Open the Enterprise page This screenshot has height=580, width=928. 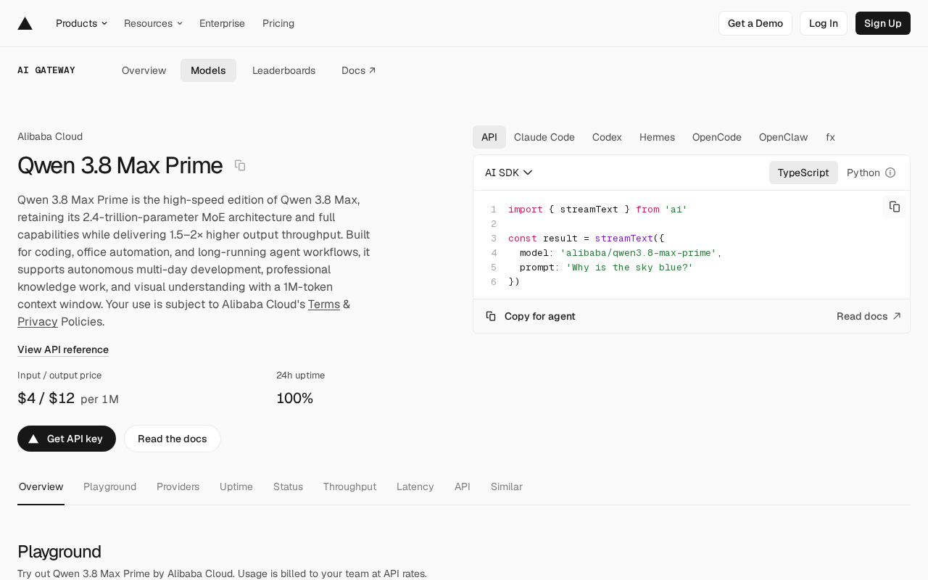point(222,23)
